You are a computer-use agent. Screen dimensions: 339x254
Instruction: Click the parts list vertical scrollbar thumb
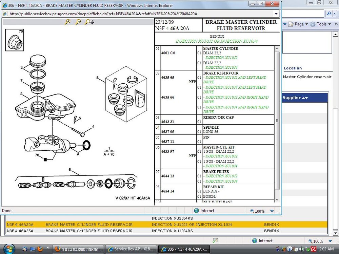point(277,121)
